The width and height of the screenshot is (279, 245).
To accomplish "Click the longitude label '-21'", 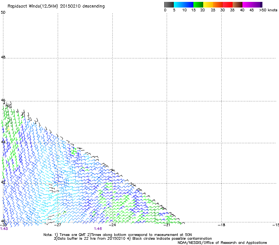I will click(167, 225).
